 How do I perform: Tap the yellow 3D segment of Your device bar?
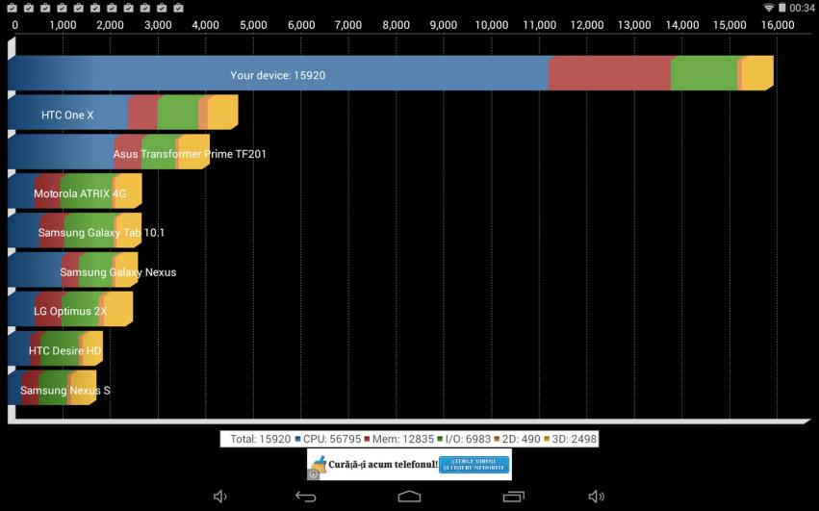click(757, 73)
